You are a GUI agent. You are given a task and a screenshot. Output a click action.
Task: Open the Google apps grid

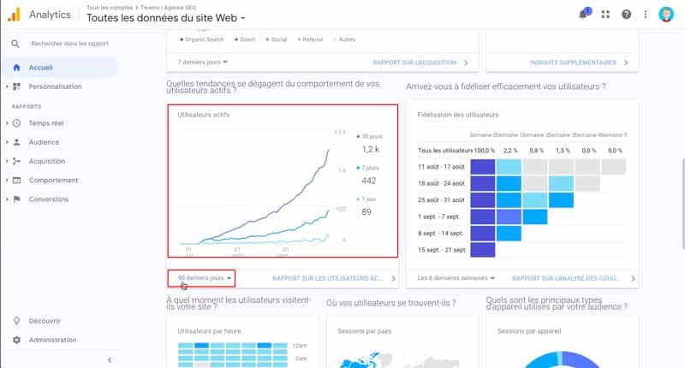[x=605, y=15]
